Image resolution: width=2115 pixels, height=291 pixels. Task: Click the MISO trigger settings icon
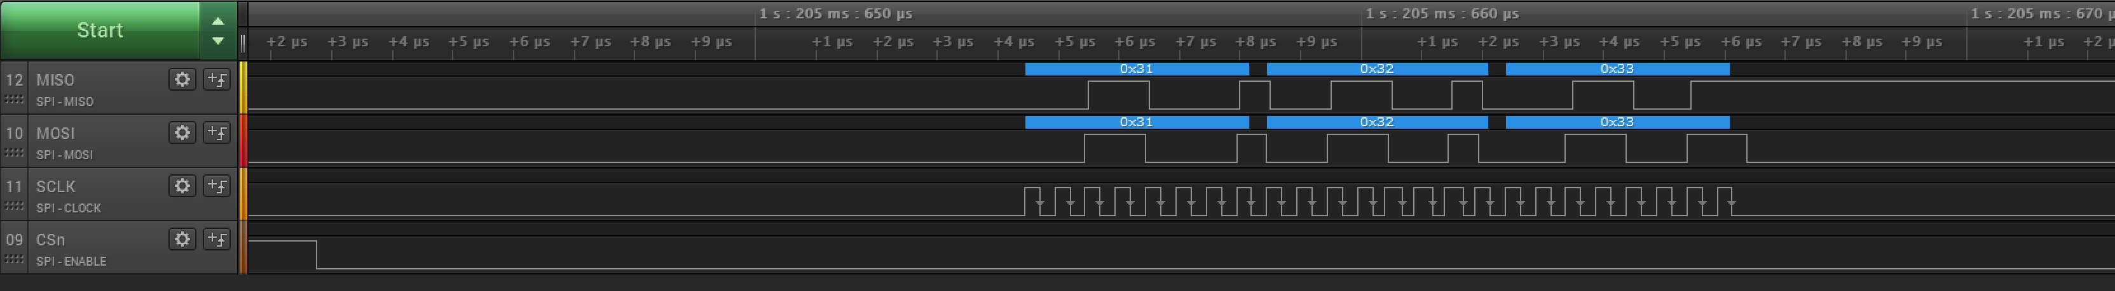[x=217, y=79]
